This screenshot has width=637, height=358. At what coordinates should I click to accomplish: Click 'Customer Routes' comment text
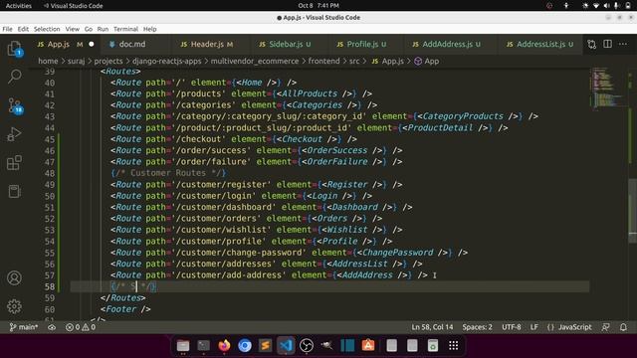pos(168,173)
